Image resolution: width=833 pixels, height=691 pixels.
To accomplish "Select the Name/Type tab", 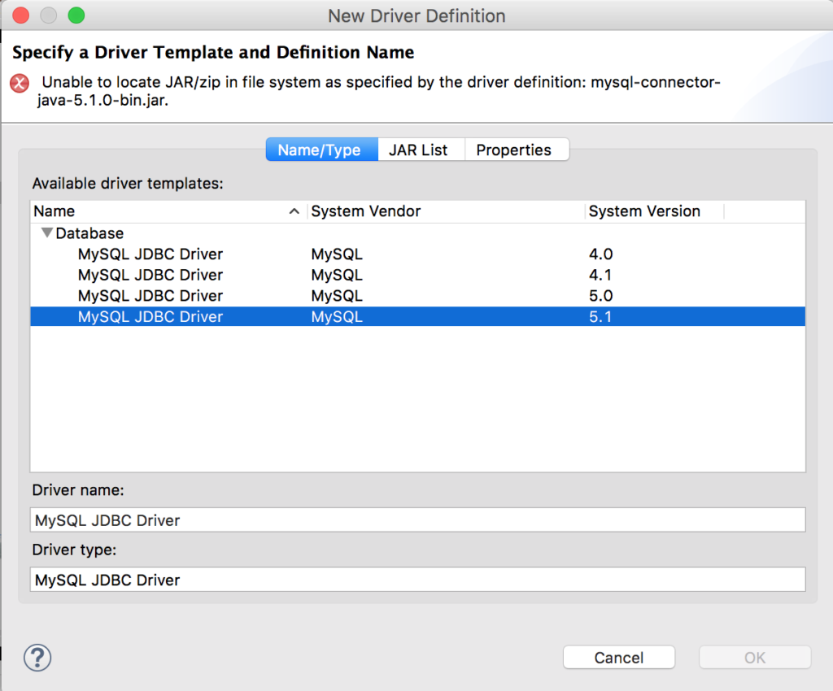I will 321,150.
